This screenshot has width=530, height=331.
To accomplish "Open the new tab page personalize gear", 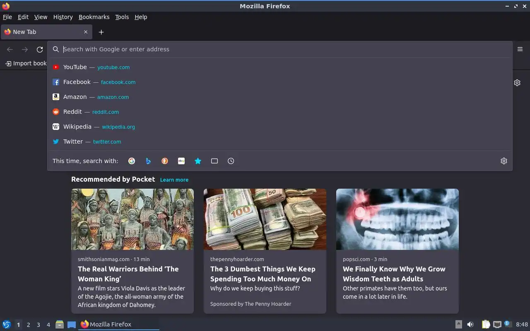I will 517,83.
